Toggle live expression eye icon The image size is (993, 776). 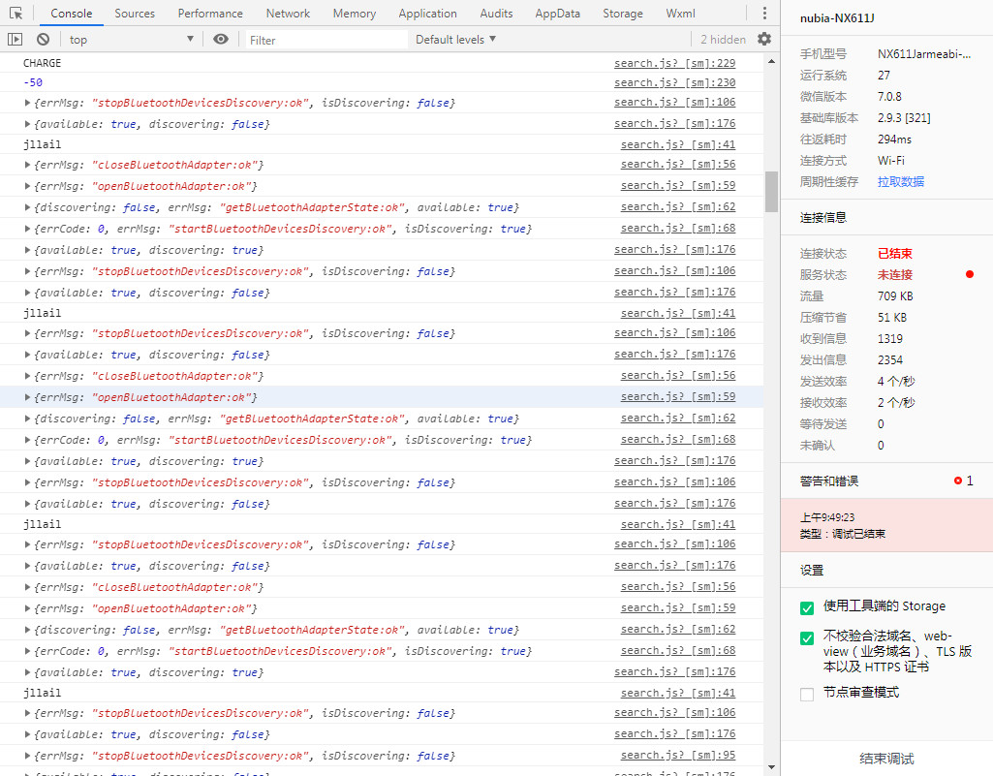220,40
